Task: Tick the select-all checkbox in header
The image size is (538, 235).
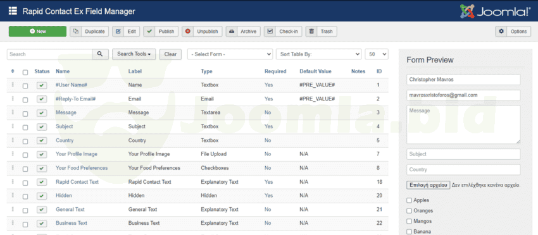Action: tap(25, 72)
